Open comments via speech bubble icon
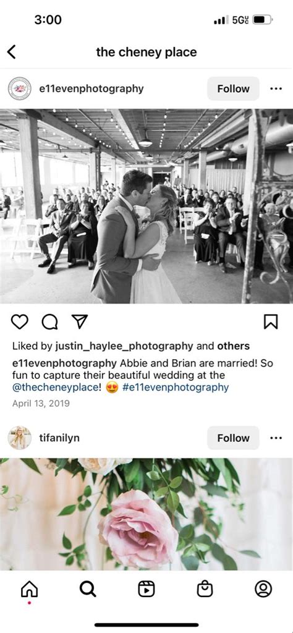 pos(49,321)
